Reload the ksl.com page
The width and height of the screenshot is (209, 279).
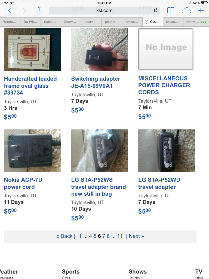156,11
